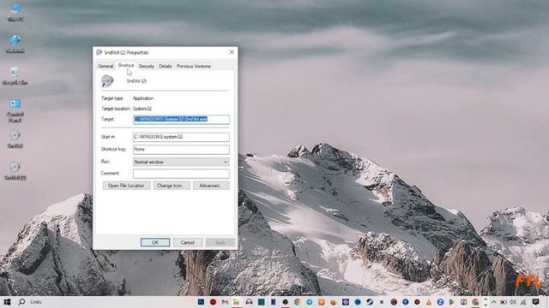Open Steam from the taskbar
Screen dimensions: 549x308
coord(370,302)
